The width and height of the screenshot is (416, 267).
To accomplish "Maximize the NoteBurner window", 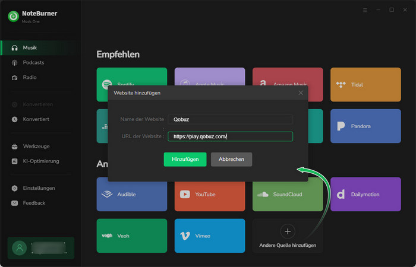I will pyautogui.click(x=392, y=10).
